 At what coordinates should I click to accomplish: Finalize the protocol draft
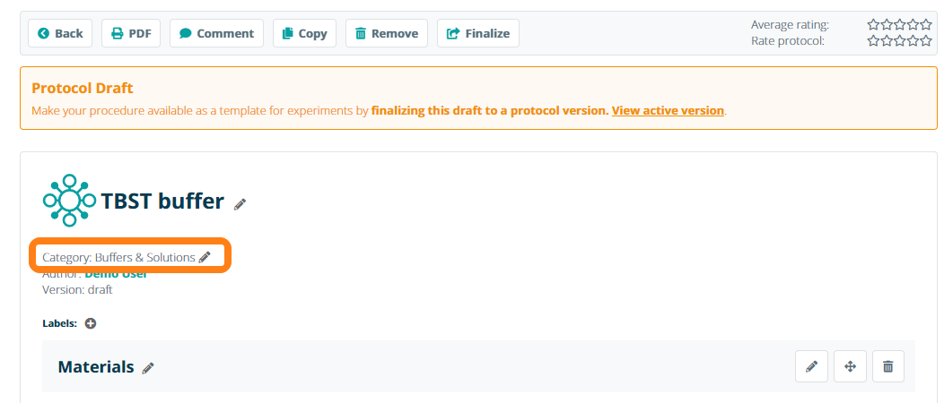pos(478,33)
